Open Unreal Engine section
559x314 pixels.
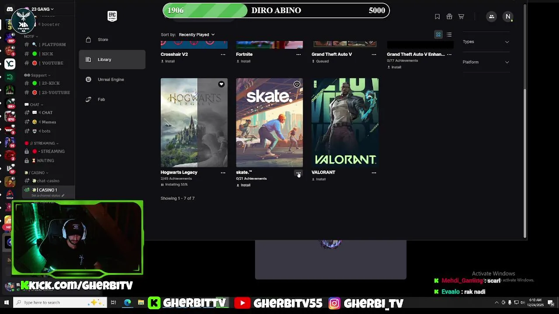pyautogui.click(x=112, y=79)
